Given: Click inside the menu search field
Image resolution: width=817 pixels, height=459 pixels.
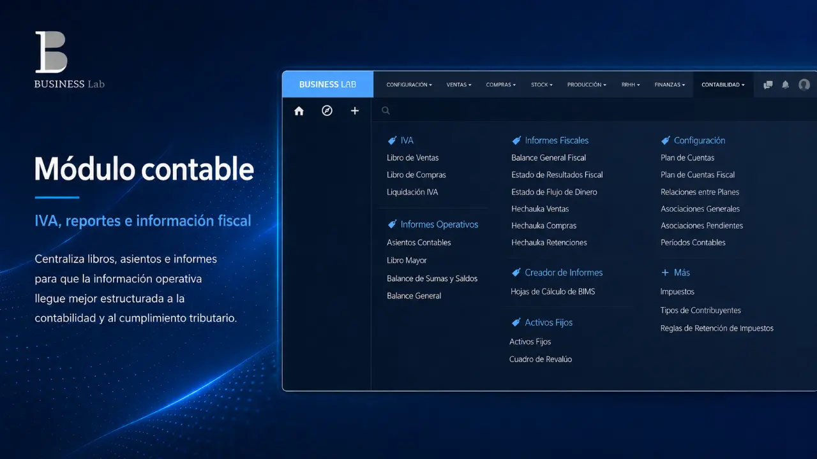Looking at the screenshot, I should click(594, 111).
